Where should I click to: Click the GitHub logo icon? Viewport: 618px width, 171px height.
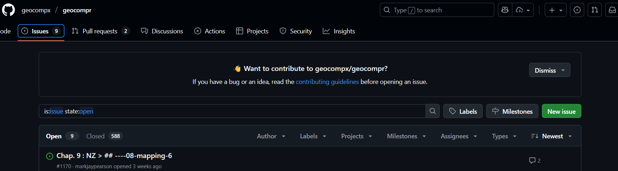click(8, 10)
